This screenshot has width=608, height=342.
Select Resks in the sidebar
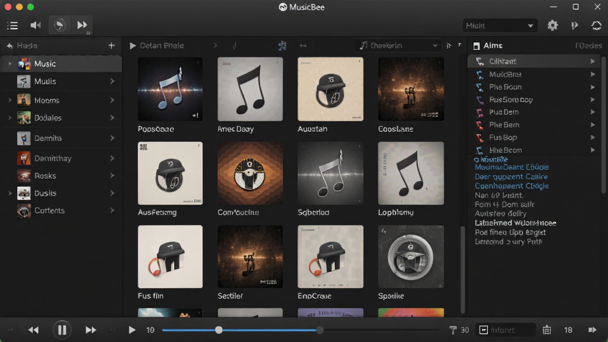pos(61,176)
